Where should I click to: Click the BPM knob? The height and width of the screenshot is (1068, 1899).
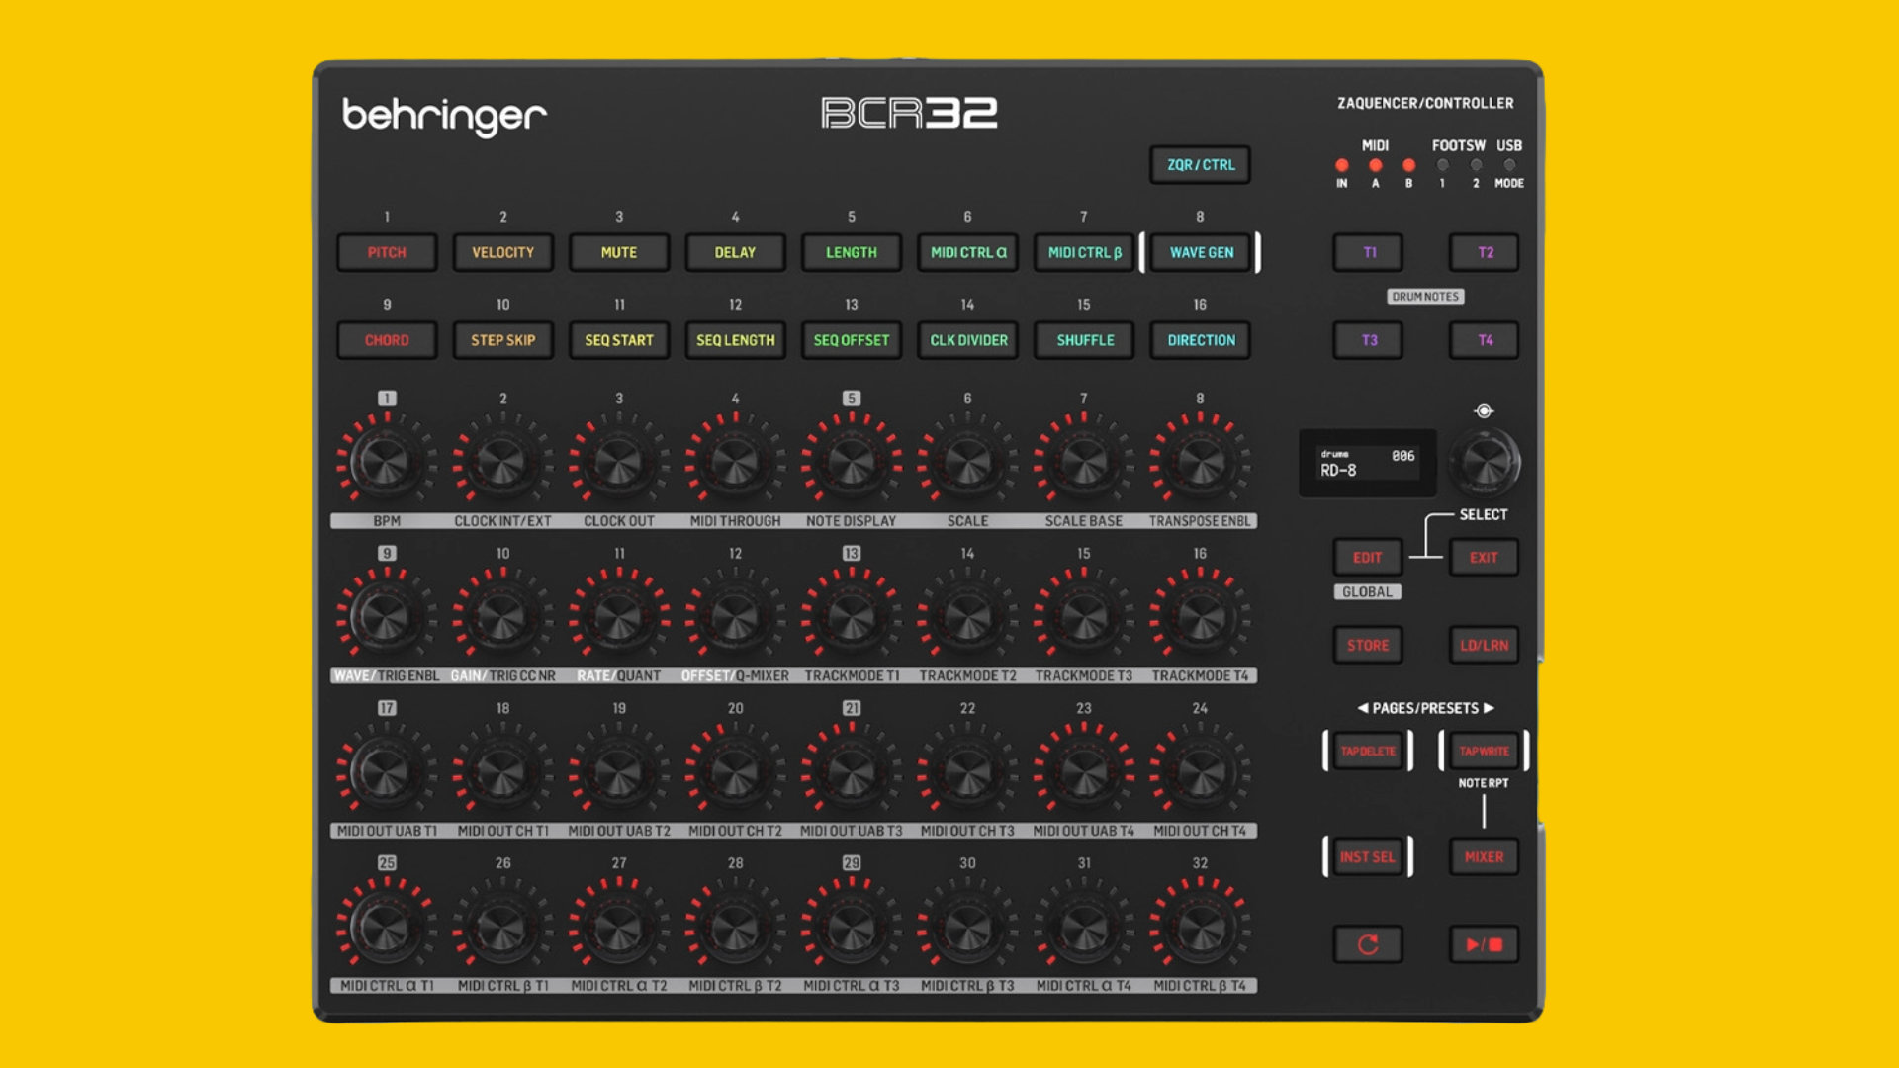(x=386, y=462)
